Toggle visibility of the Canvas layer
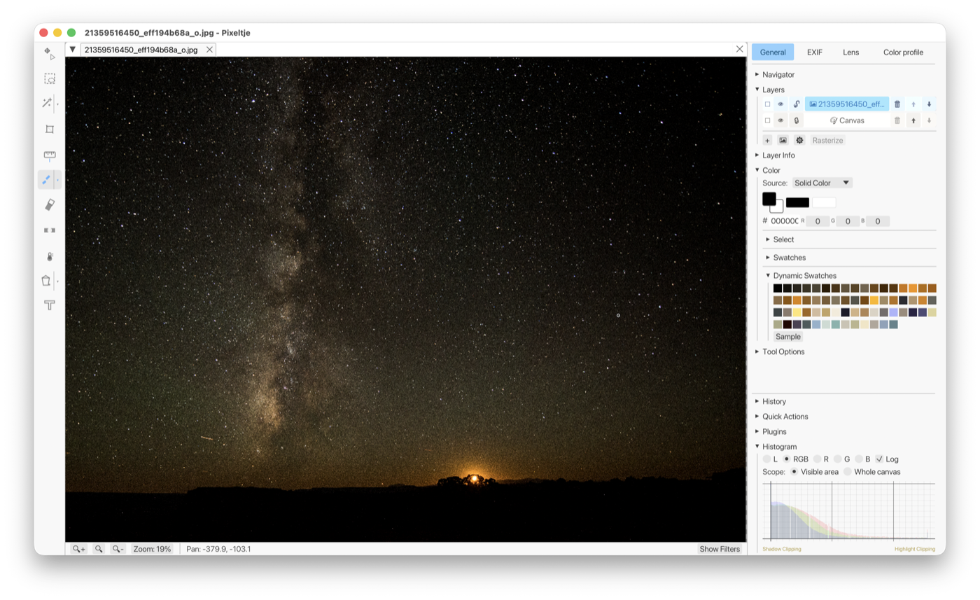This screenshot has height=600, width=980. click(x=780, y=120)
